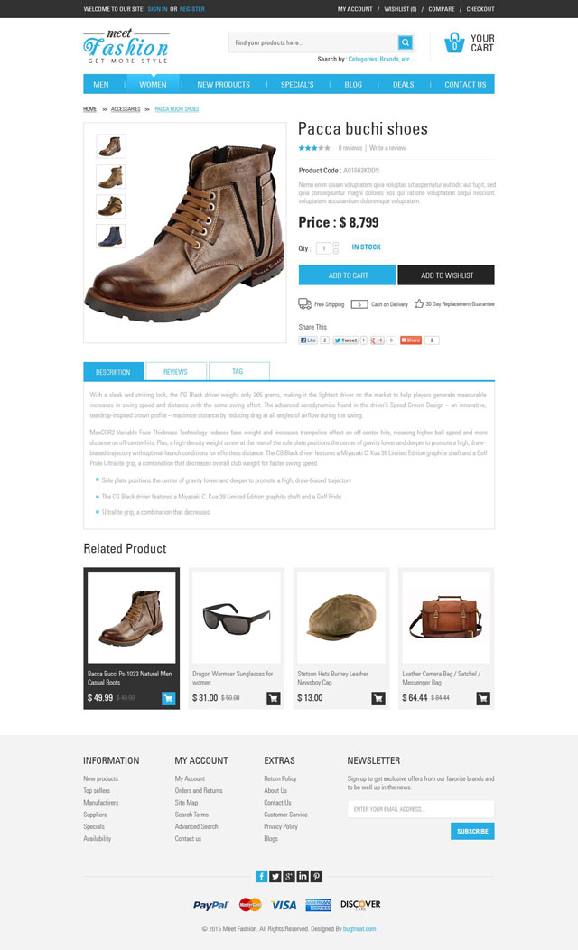Screen dimensions: 578x950
Task: Open the Tag tab
Action: coord(238,371)
